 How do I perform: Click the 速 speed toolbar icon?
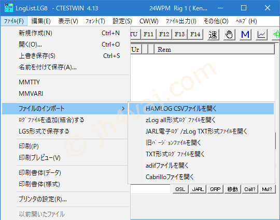coord(213,34)
